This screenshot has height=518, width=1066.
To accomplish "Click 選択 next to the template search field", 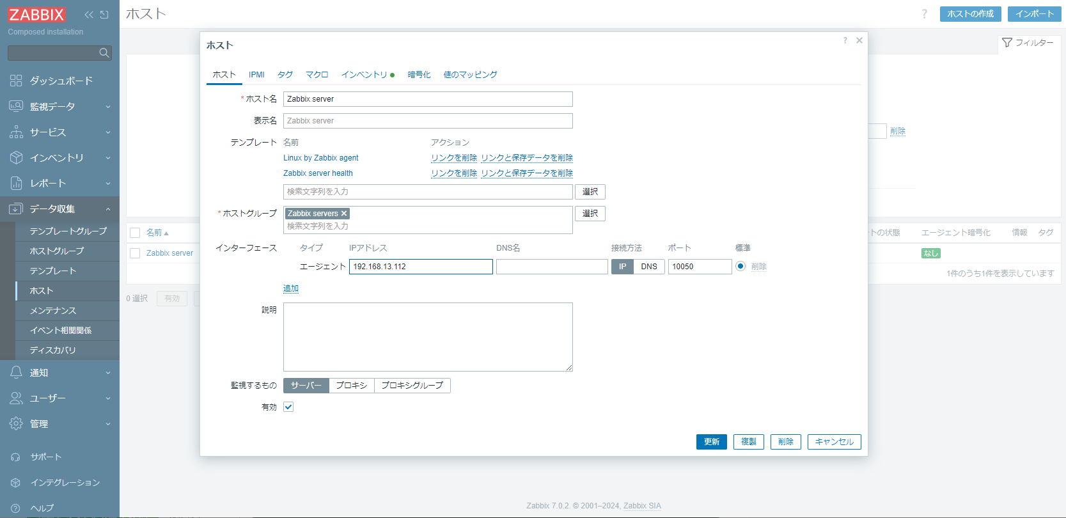I will pyautogui.click(x=590, y=192).
